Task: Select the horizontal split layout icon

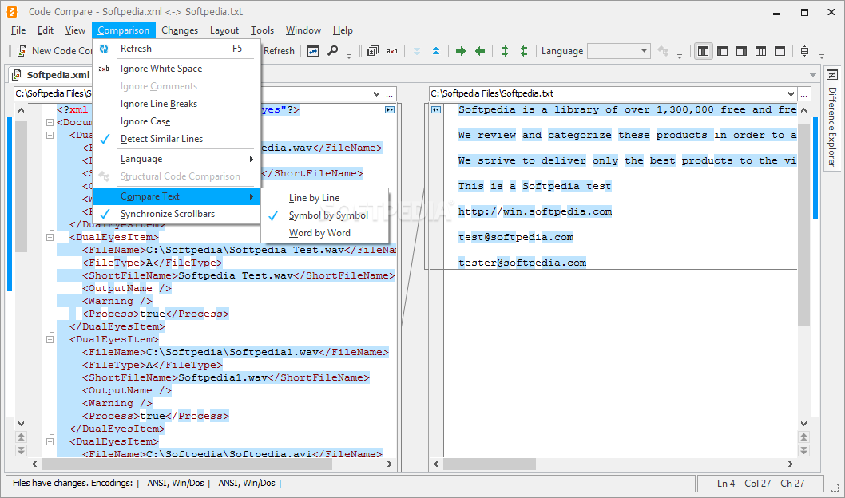Action: click(x=780, y=51)
